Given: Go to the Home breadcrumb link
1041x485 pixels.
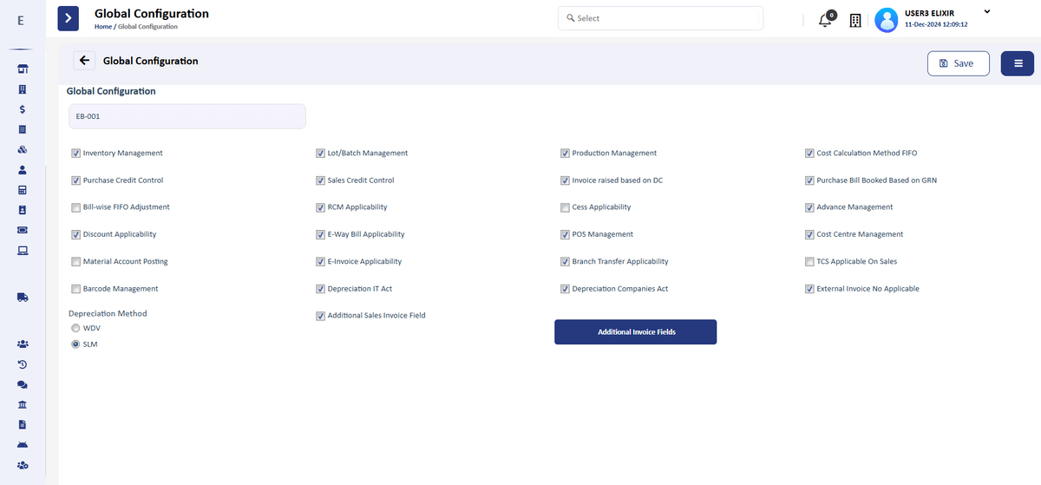Looking at the screenshot, I should tap(102, 27).
